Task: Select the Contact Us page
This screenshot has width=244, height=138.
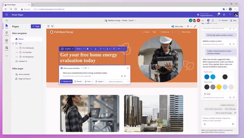Action: [21, 61]
